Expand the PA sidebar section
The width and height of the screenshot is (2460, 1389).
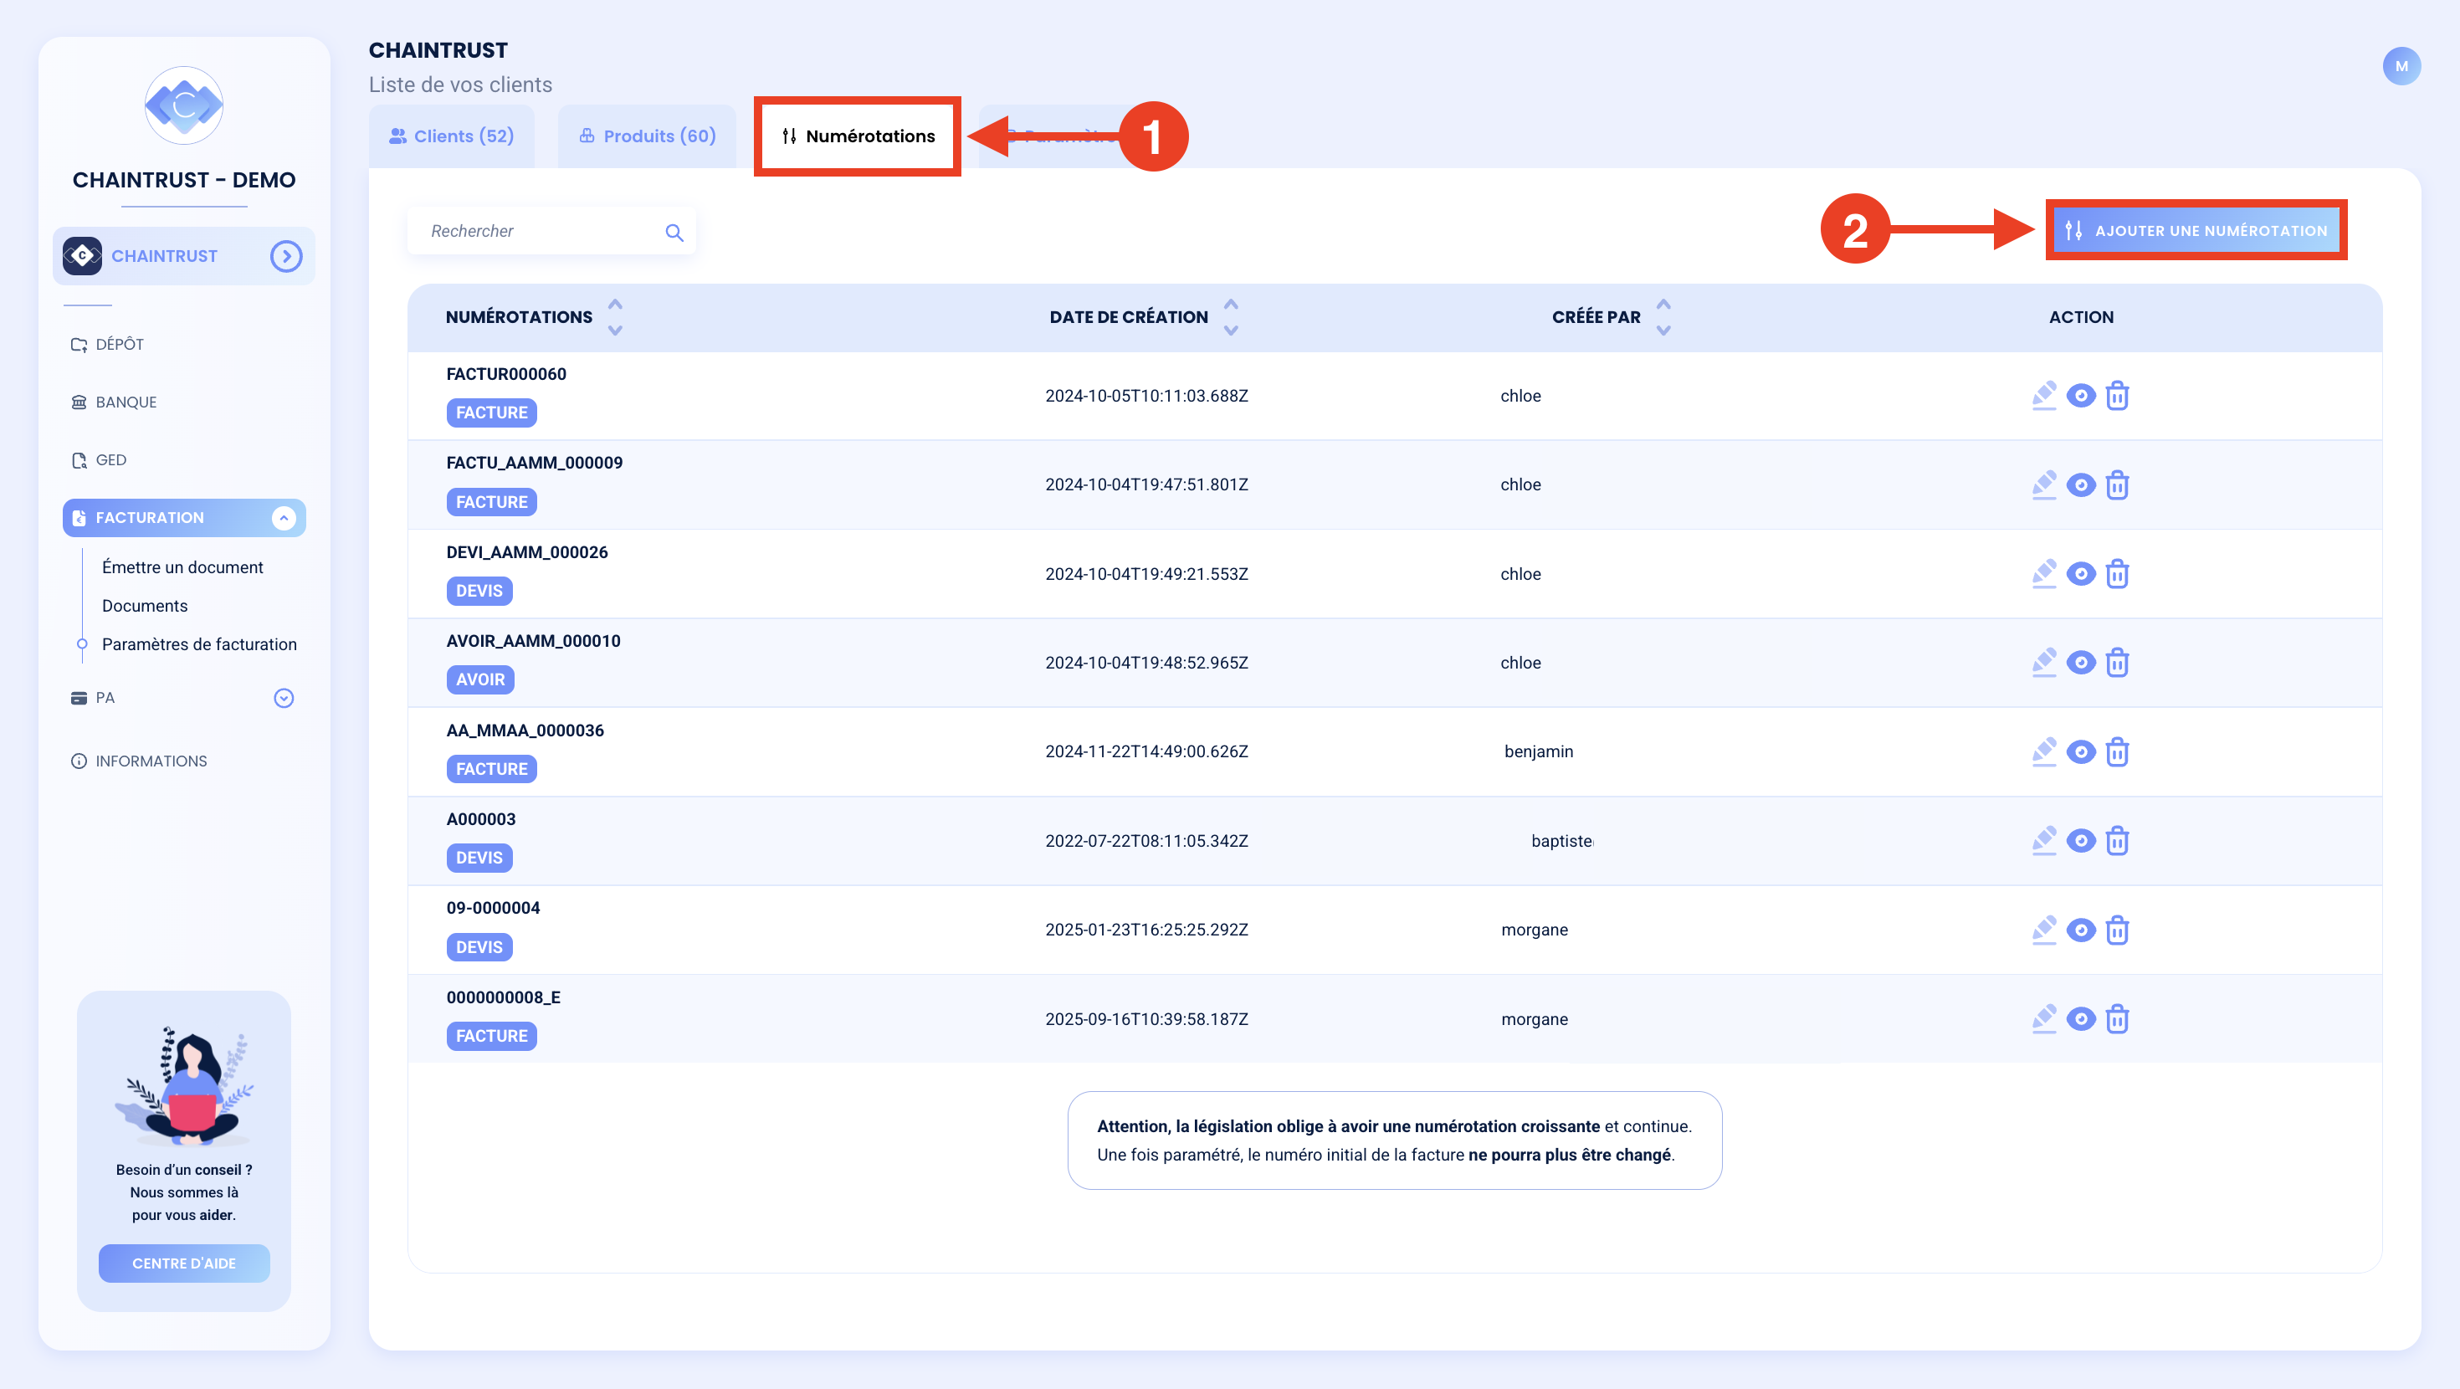(x=284, y=699)
